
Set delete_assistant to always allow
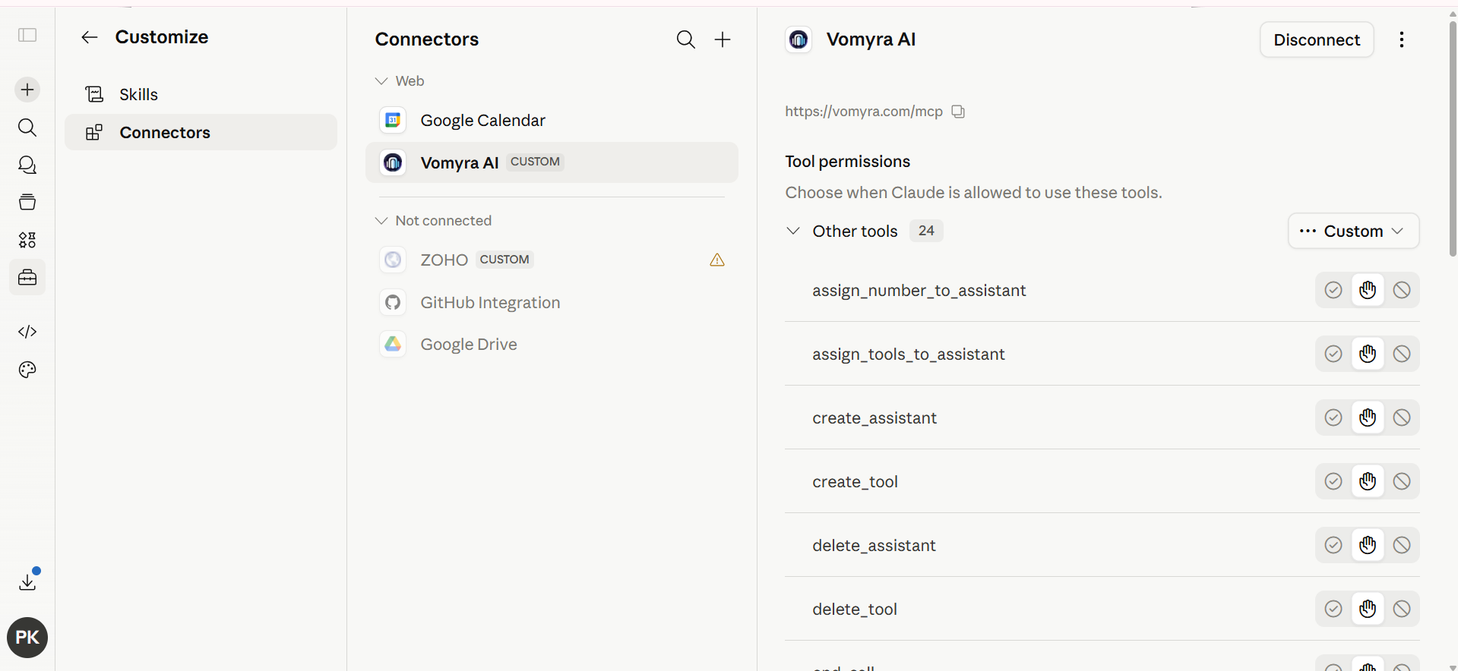1333,545
